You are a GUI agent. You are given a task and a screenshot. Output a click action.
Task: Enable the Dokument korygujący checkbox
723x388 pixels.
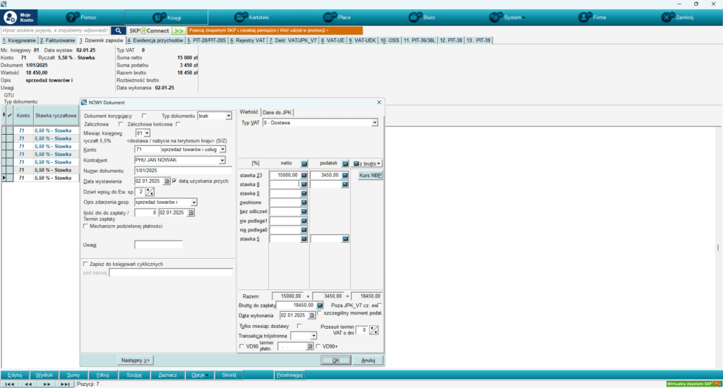click(x=144, y=116)
